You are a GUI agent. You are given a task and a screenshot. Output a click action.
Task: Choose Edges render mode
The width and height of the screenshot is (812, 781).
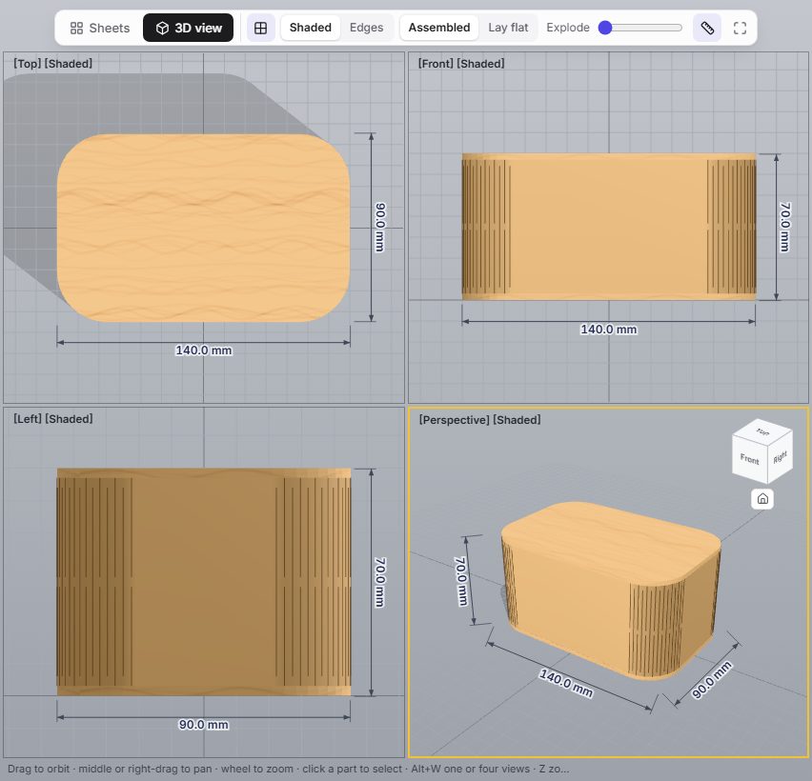tap(366, 28)
